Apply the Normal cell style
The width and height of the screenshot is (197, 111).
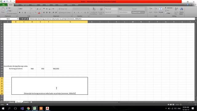111,9
